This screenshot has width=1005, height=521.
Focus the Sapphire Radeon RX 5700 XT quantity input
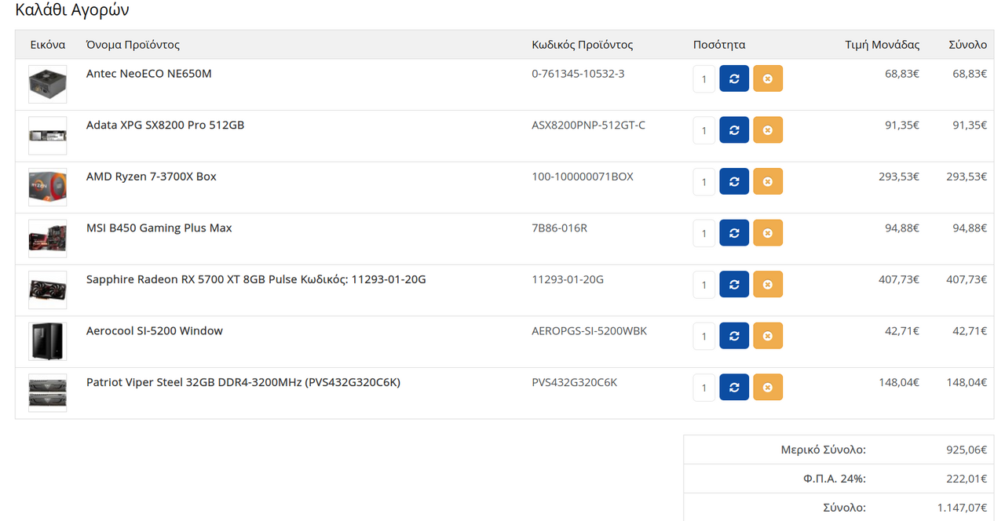[704, 285]
